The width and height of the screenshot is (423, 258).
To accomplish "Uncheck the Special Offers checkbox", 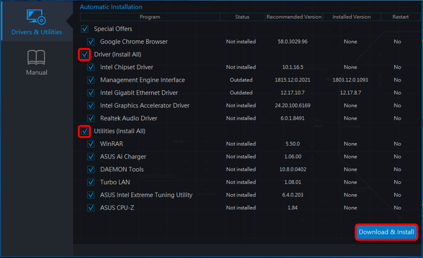I will [x=85, y=29].
